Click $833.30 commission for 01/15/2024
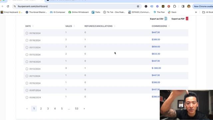The height and width of the screenshot is (120, 213). (x=156, y=54)
